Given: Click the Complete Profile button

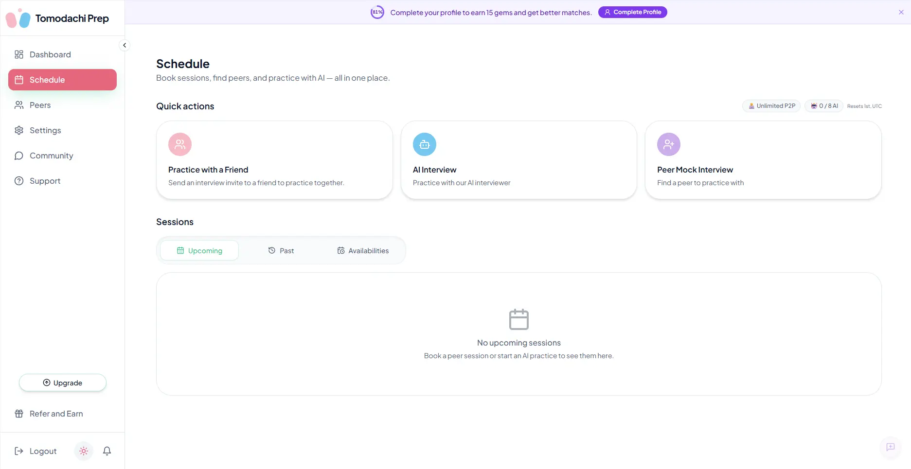Looking at the screenshot, I should pos(633,12).
